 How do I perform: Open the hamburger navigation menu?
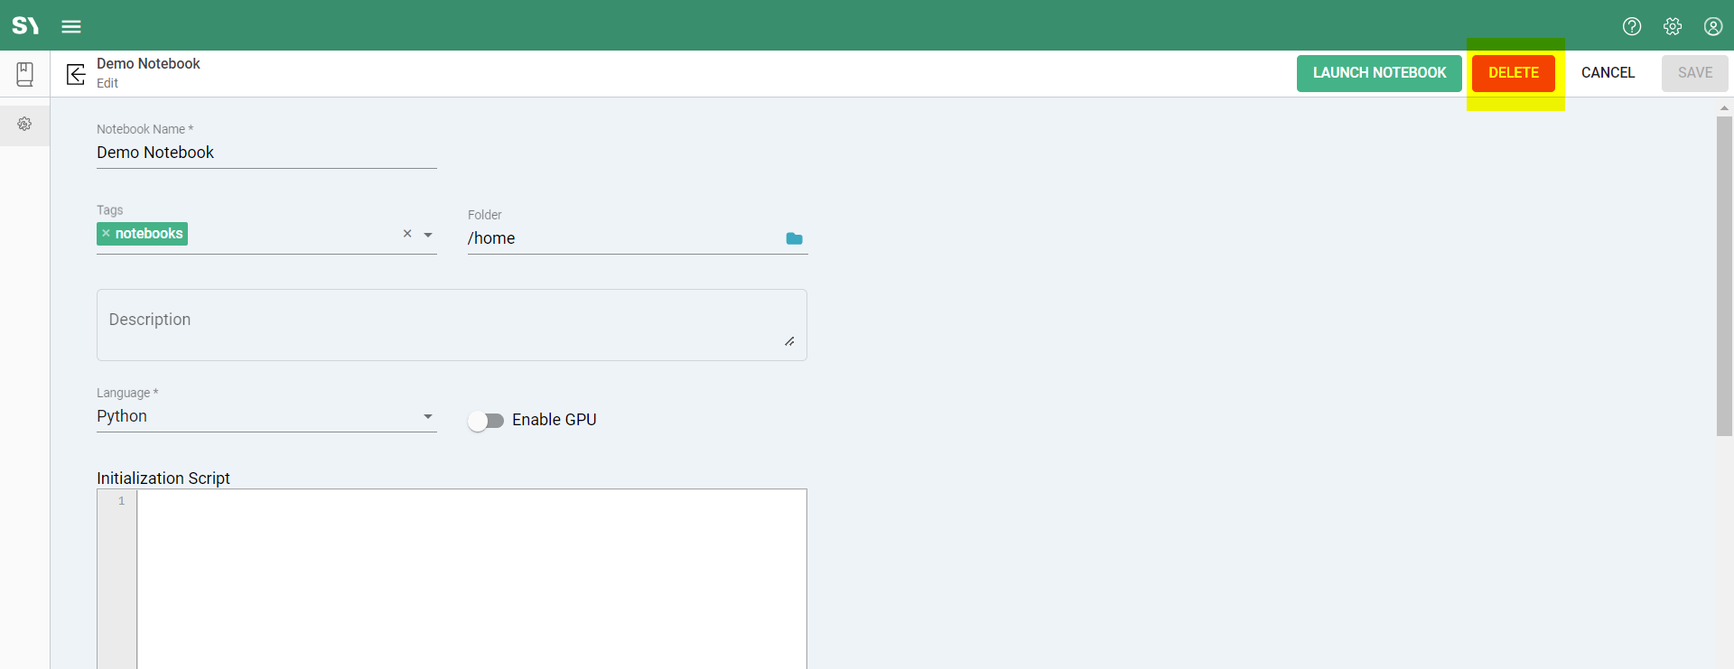pos(71,26)
